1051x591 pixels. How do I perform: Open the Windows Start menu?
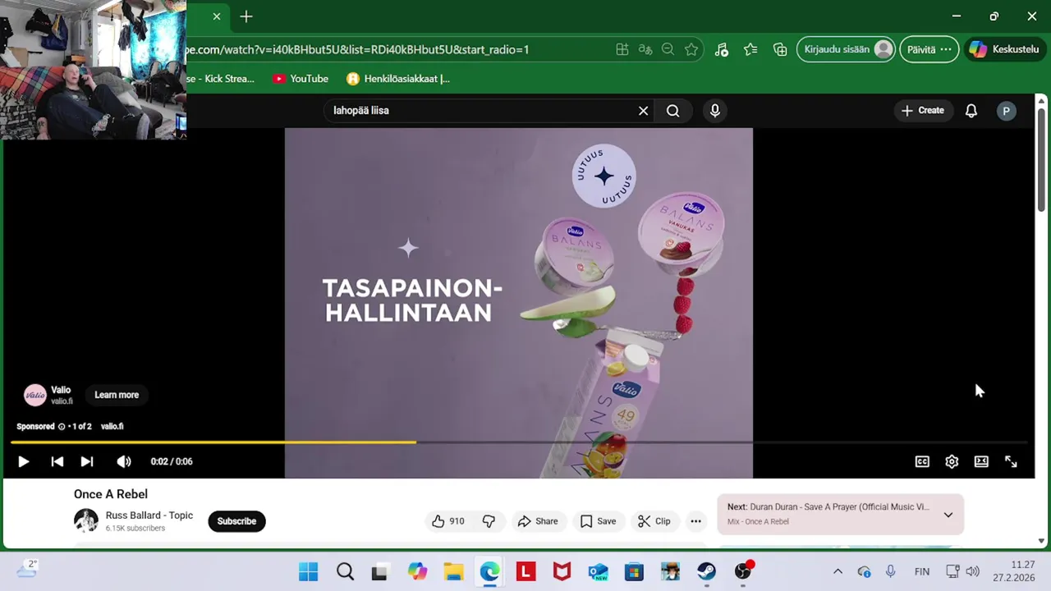click(309, 571)
